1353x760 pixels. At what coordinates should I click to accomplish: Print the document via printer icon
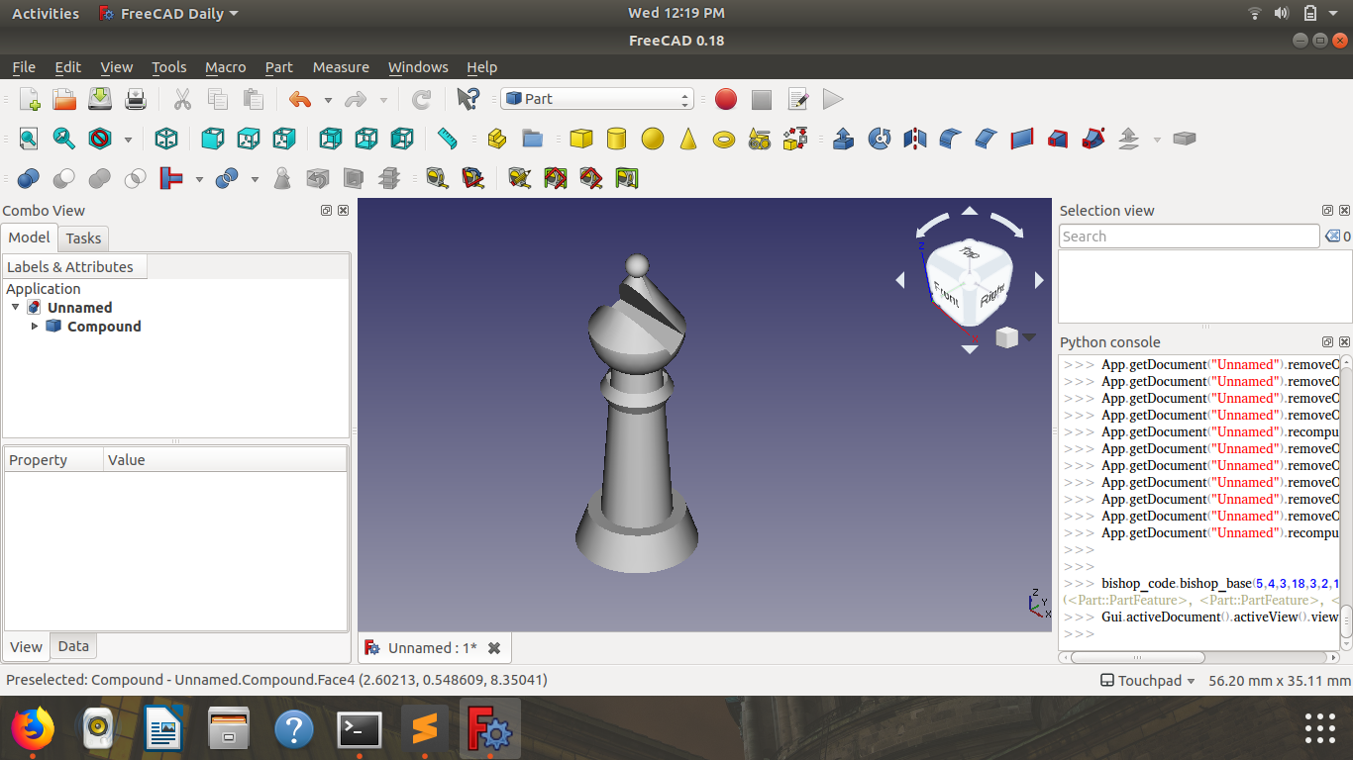136,99
